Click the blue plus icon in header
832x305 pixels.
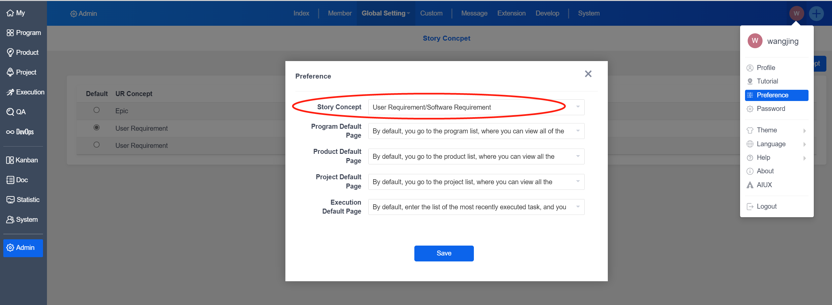click(816, 14)
